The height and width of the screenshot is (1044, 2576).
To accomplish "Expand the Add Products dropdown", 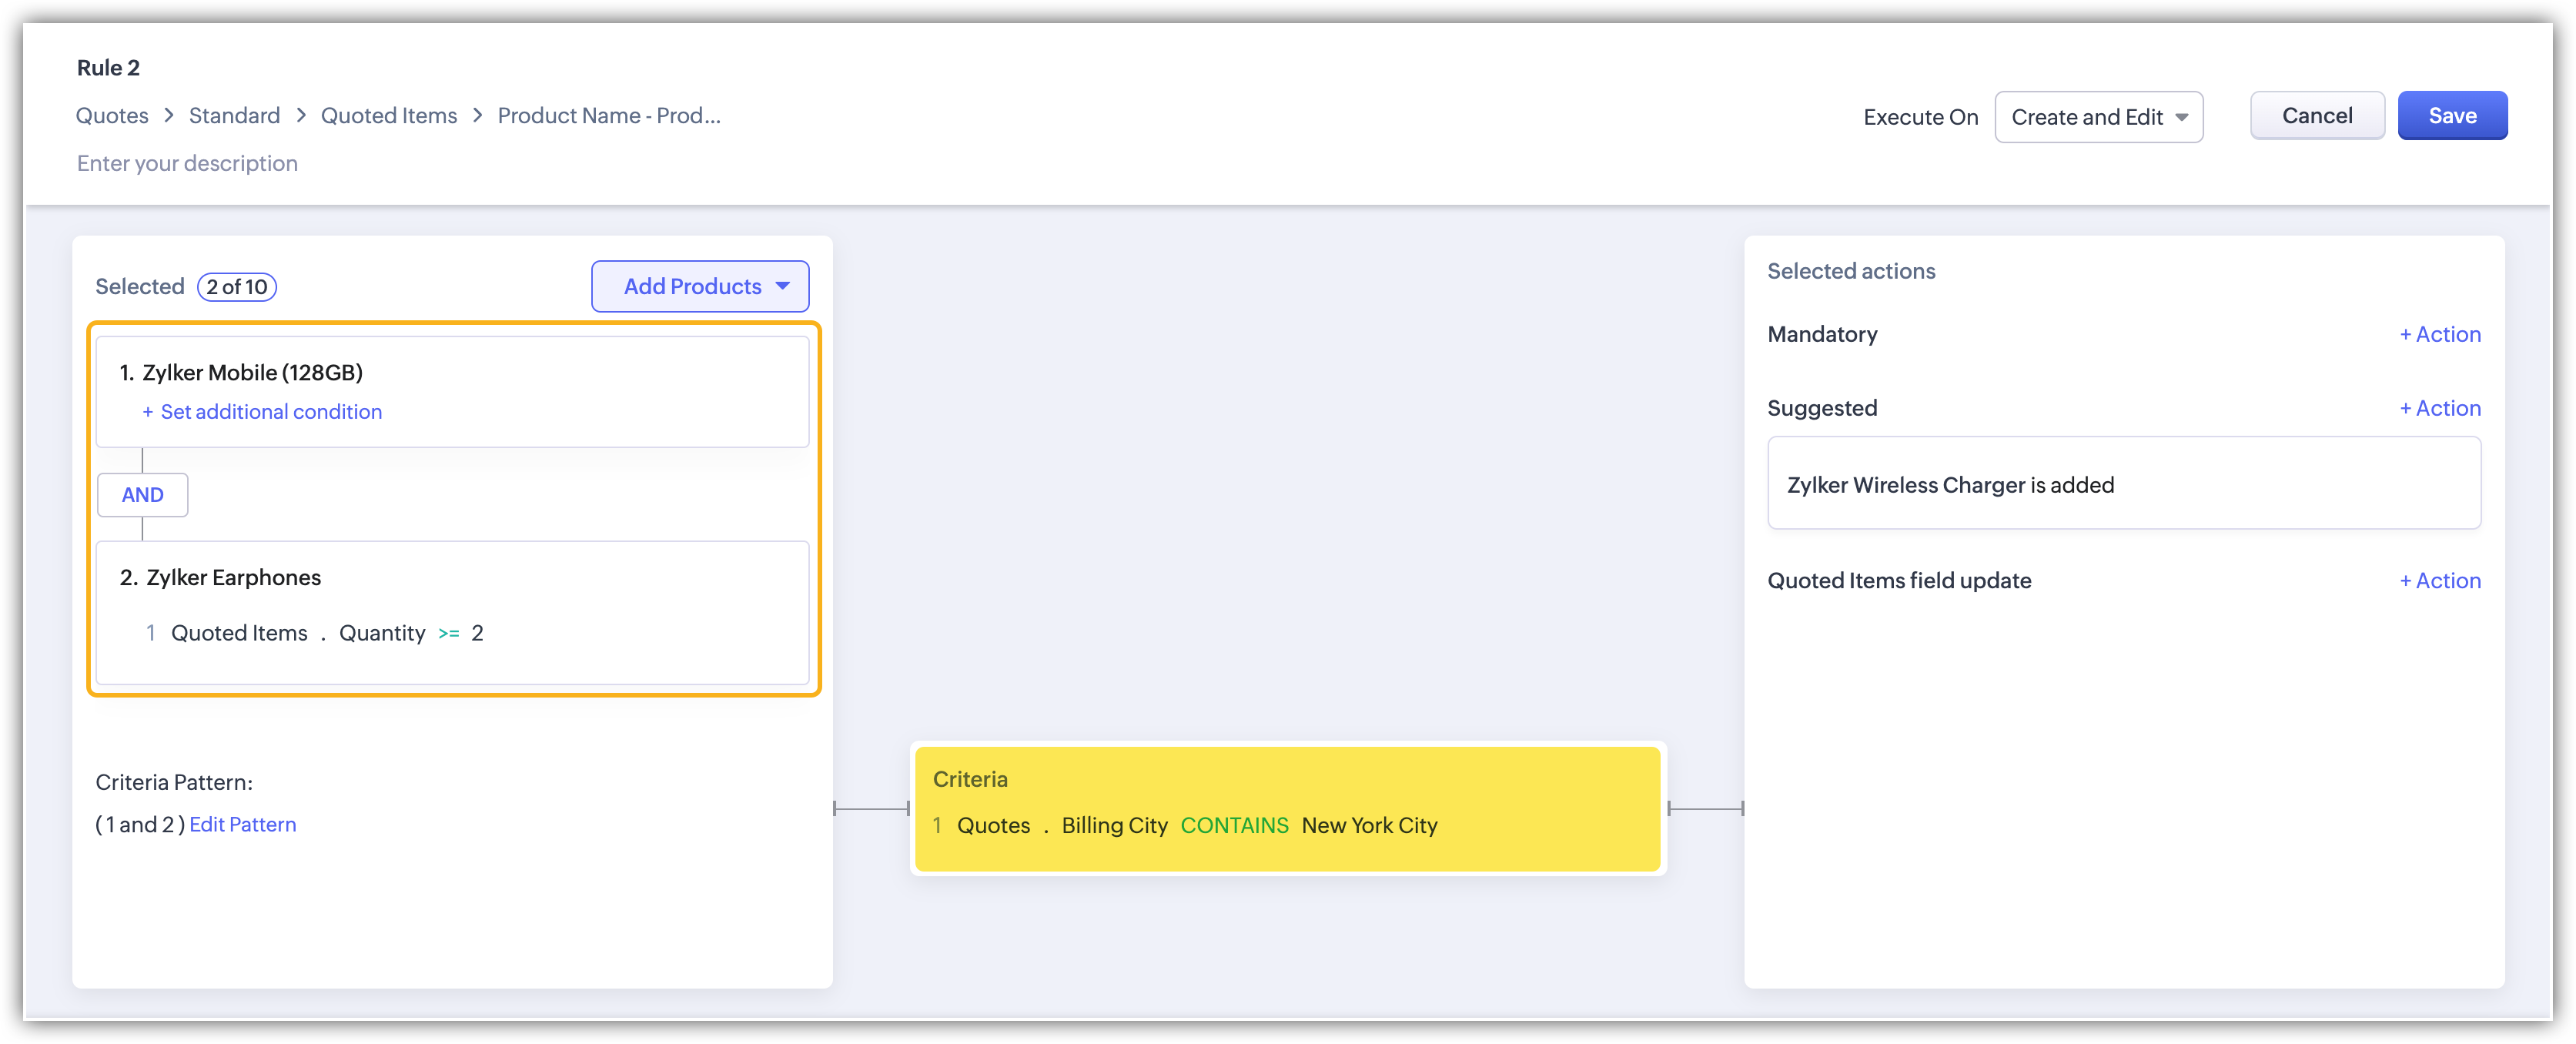I will 700,287.
